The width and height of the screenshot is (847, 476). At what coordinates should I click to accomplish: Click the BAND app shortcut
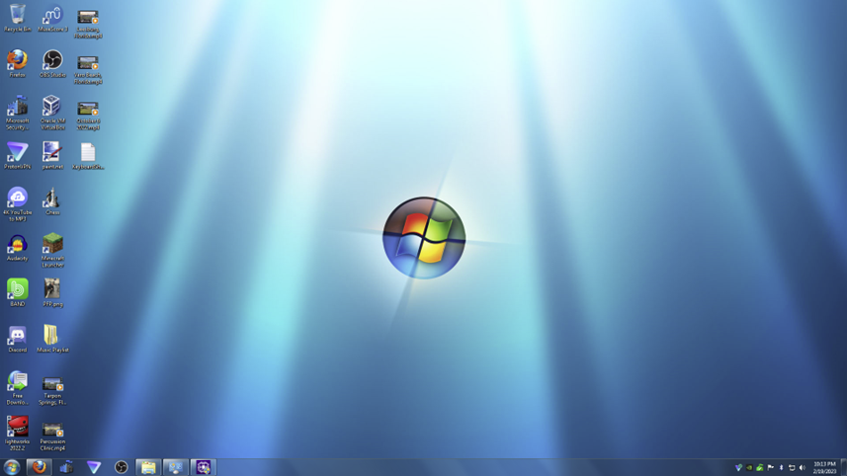tap(17, 289)
